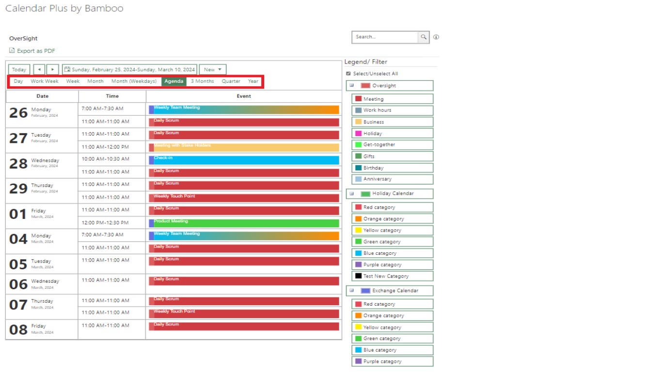
Task: Toggle Select/Unselect All checkbox
Action: pyautogui.click(x=348, y=74)
